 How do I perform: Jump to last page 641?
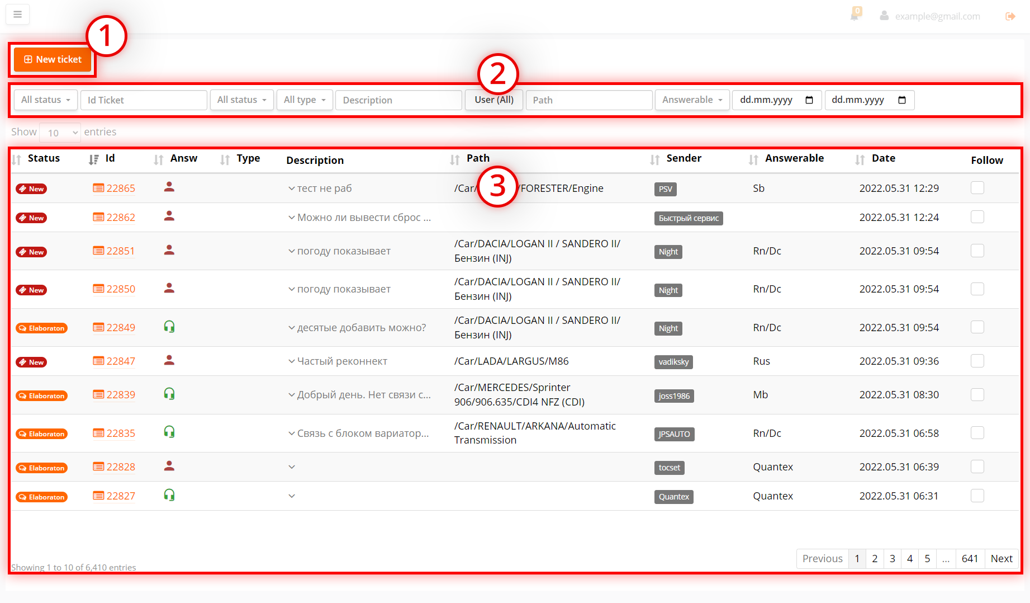tap(970, 558)
